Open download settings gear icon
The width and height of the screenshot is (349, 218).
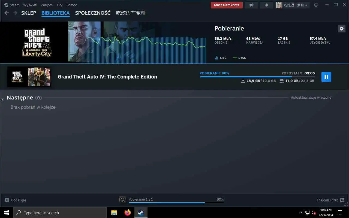(x=342, y=28)
